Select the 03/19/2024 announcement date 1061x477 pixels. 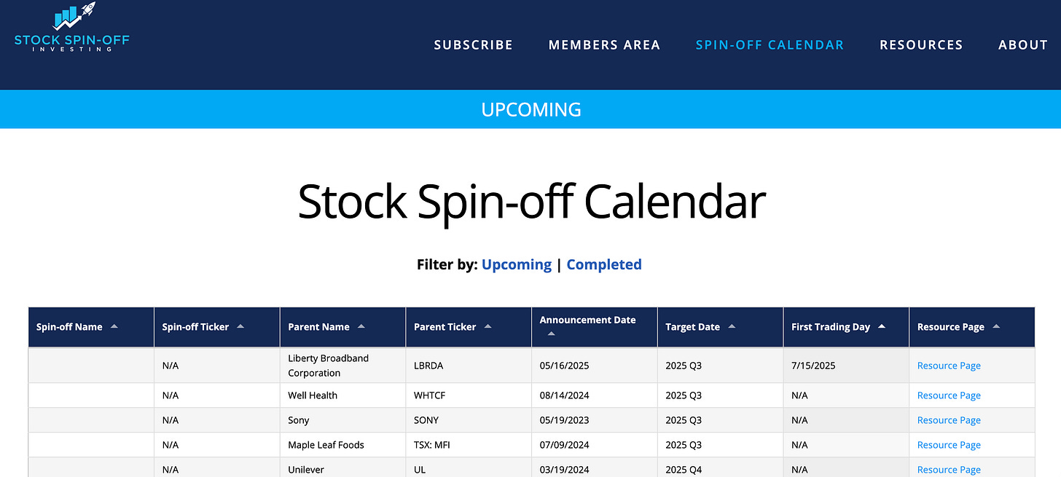click(x=564, y=470)
